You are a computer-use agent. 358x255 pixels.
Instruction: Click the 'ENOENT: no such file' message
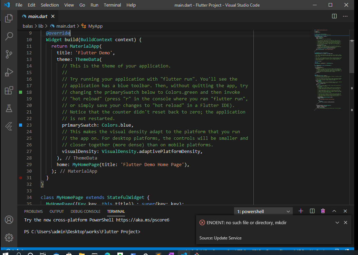246,222
